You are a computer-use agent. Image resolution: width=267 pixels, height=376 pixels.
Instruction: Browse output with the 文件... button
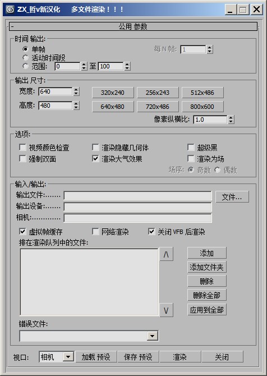click(232, 197)
